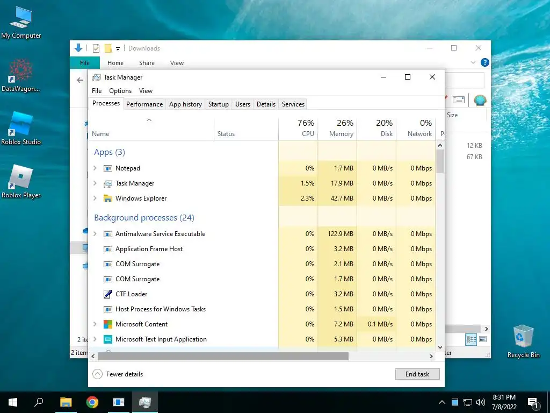Switch to the App history tab
This screenshot has height=413, width=550.
coord(185,104)
